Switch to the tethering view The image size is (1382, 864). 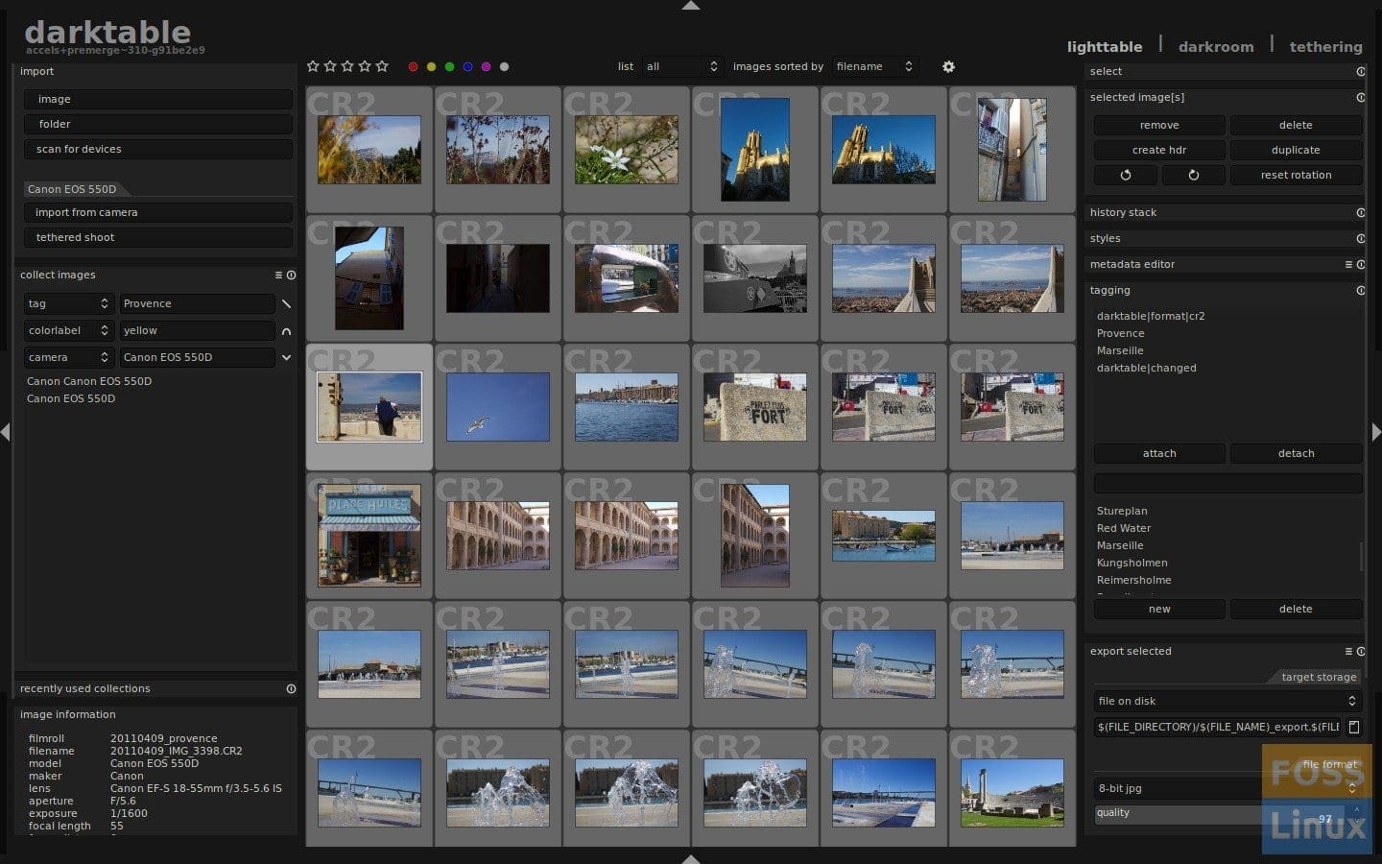[x=1325, y=46]
